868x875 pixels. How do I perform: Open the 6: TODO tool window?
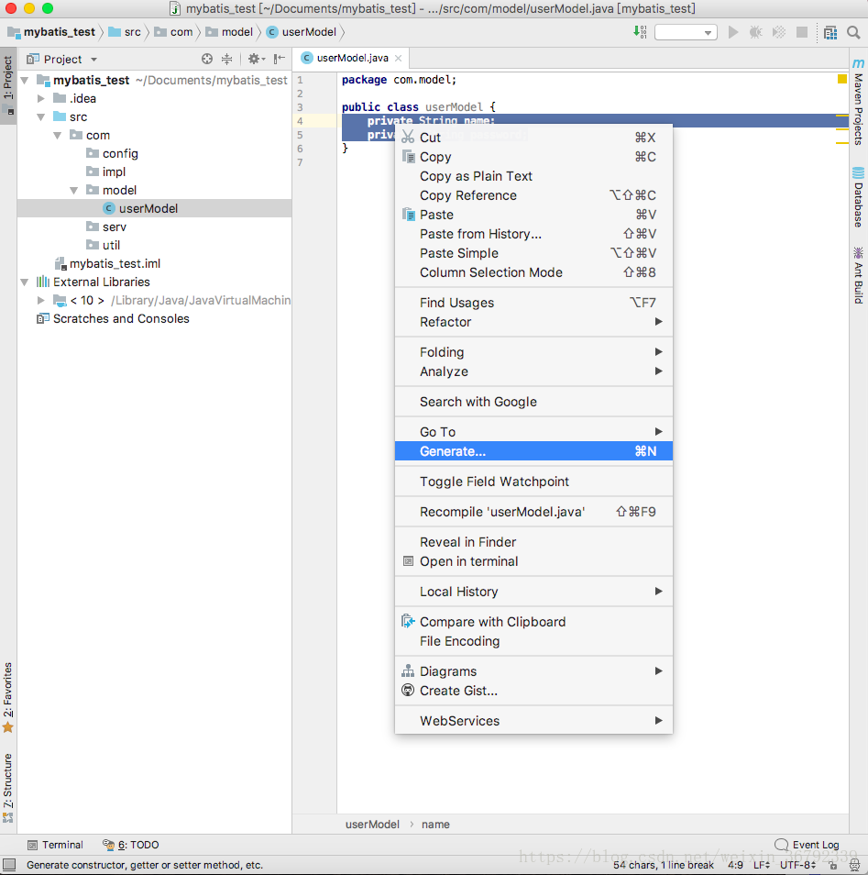pyautogui.click(x=131, y=845)
